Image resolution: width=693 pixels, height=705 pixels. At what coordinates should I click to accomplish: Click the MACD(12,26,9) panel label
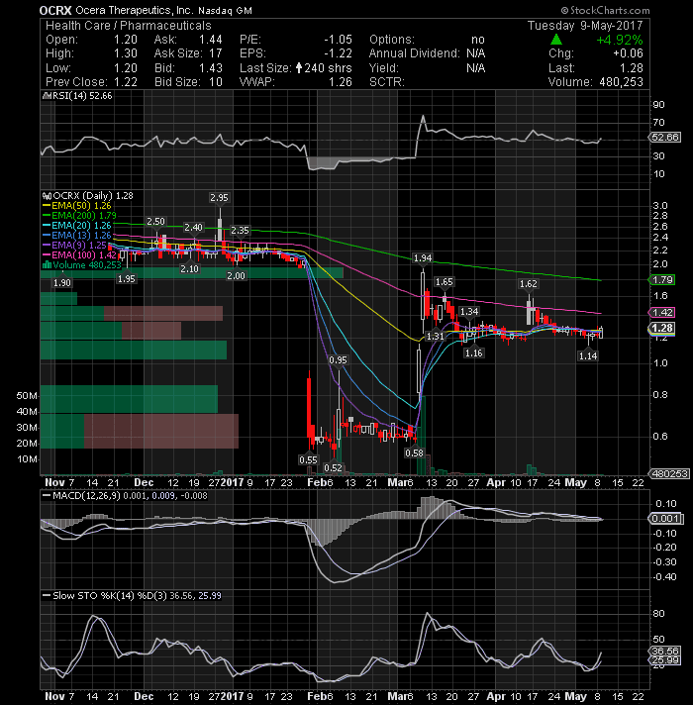pyautogui.click(x=85, y=496)
